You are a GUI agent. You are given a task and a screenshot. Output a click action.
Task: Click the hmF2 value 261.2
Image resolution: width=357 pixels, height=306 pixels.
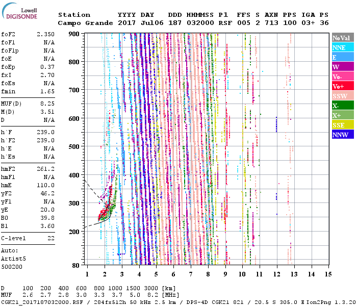pyautogui.click(x=45, y=168)
